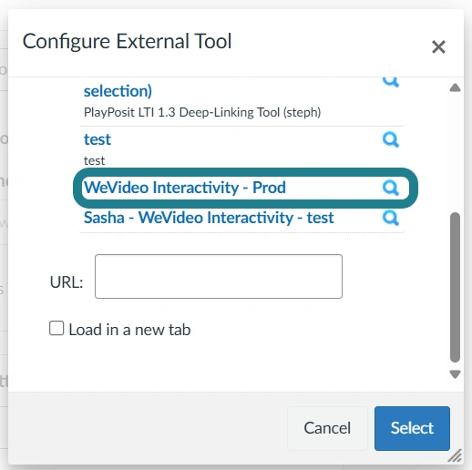Viewport: 472px width, 470px height.
Task: Click the dialog resize grip handle
Action: [x=455, y=455]
